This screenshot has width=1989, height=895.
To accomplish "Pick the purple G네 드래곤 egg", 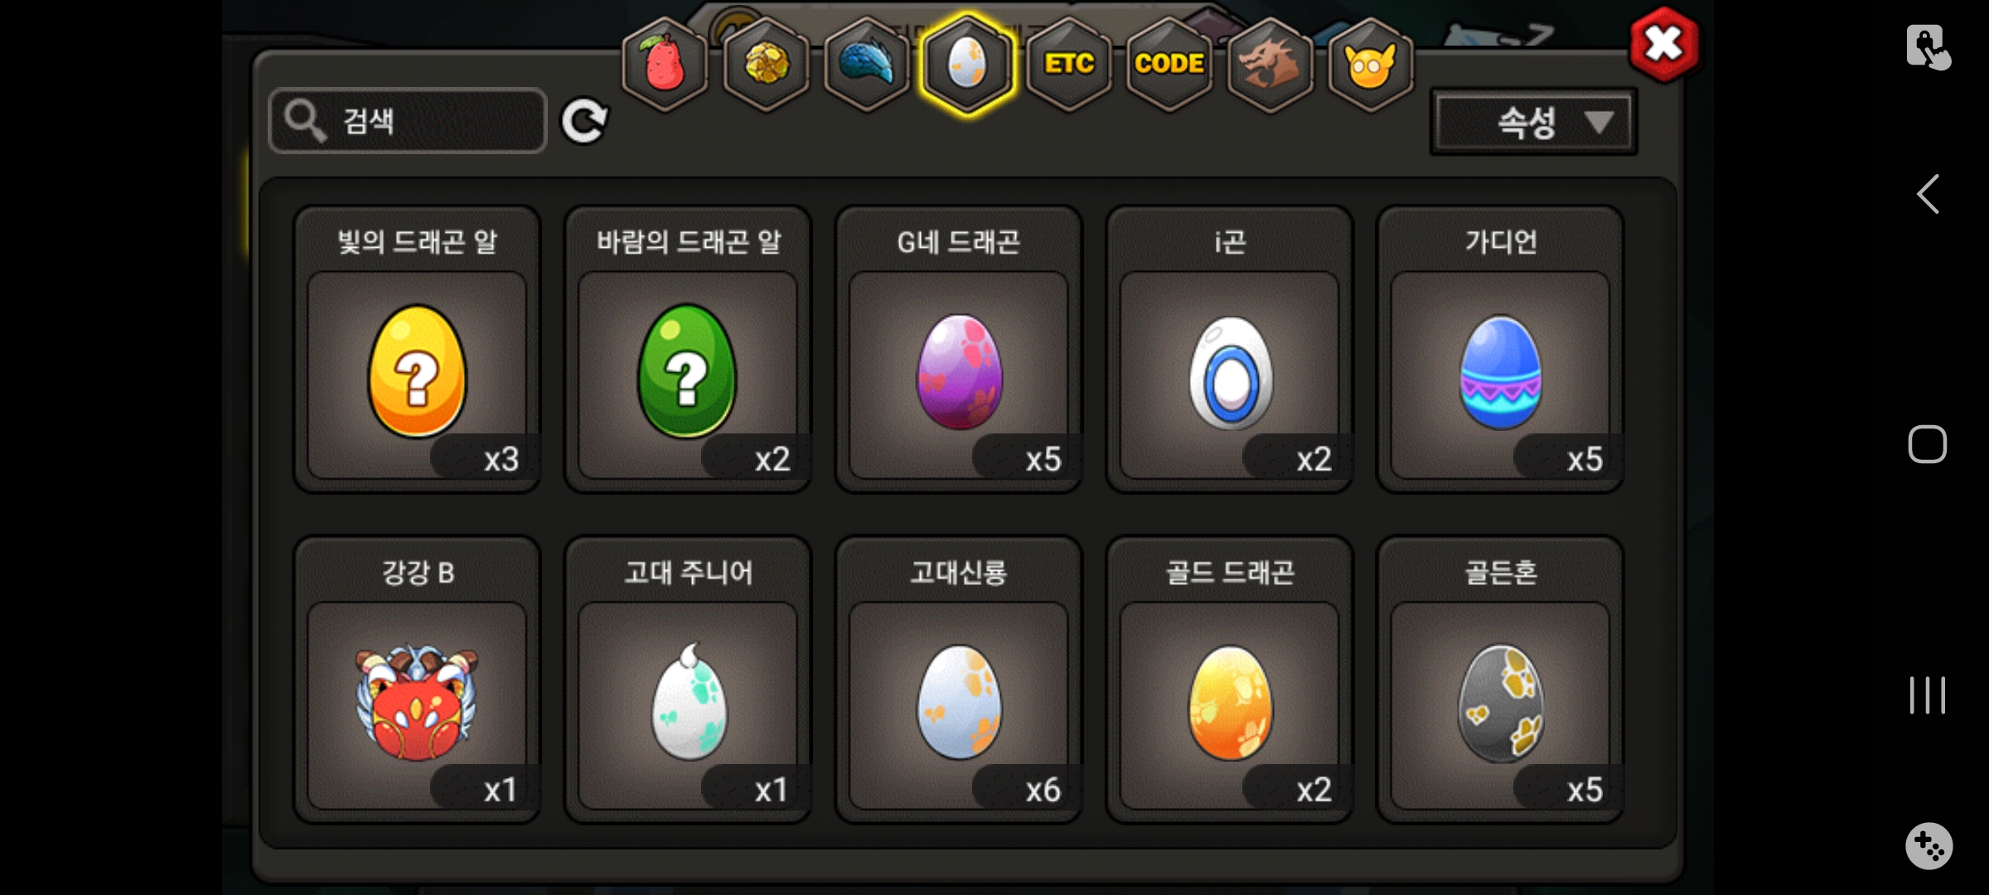I will pos(959,349).
